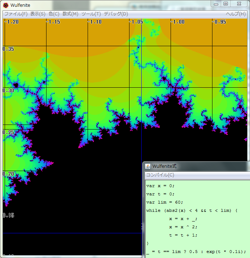Click コンパイル(C) in the formula window
The image size is (250, 258).
[160, 175]
